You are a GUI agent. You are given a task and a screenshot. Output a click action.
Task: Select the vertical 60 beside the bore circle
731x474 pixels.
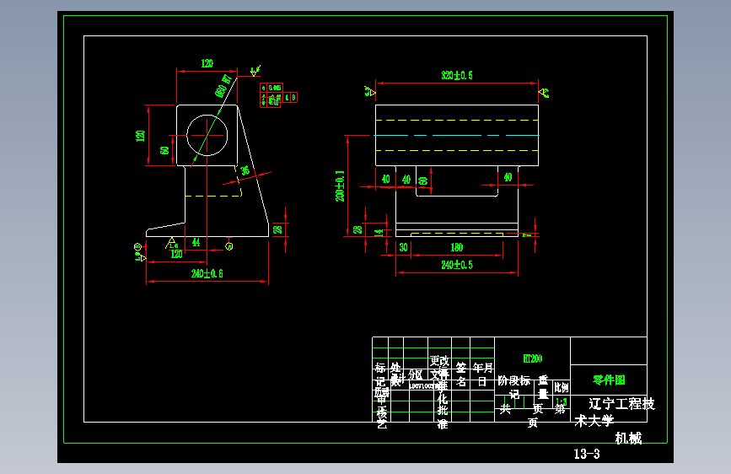tap(164, 151)
